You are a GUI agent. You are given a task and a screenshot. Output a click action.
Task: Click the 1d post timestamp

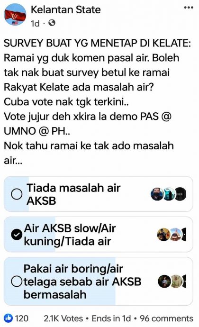[x=35, y=23]
